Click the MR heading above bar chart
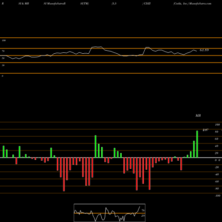 coord(198,115)
